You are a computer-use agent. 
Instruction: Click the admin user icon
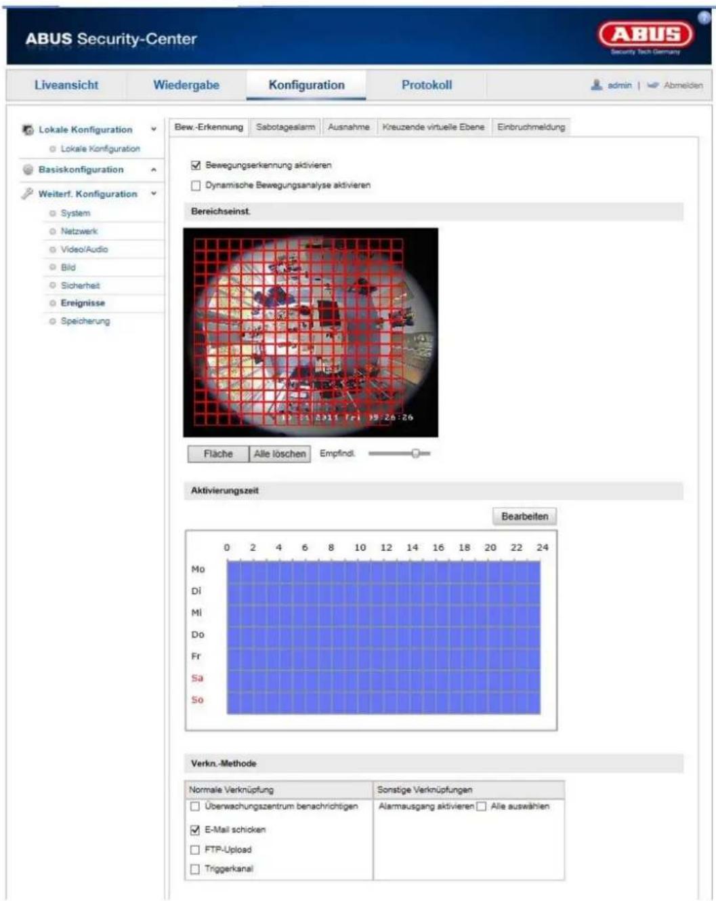click(596, 85)
